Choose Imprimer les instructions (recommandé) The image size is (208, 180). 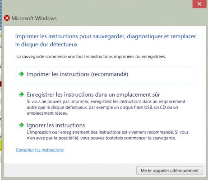pos(106,75)
